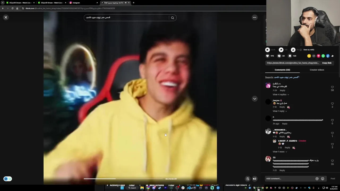Switch to Creator videos tab
340x191 pixels.
(317, 70)
